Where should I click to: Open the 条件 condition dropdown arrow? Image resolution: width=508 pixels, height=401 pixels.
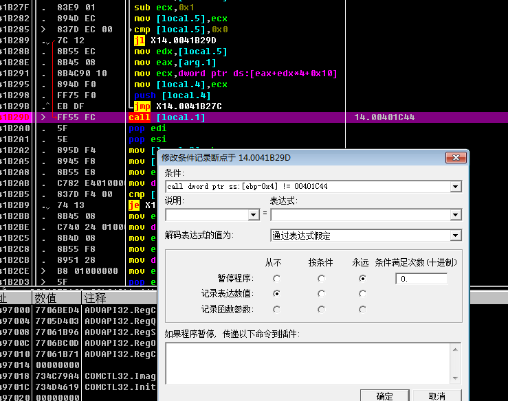click(456, 186)
